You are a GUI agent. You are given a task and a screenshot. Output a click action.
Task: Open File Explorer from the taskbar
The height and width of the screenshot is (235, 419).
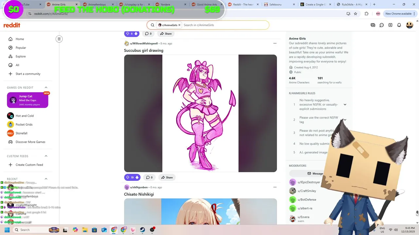85,230
